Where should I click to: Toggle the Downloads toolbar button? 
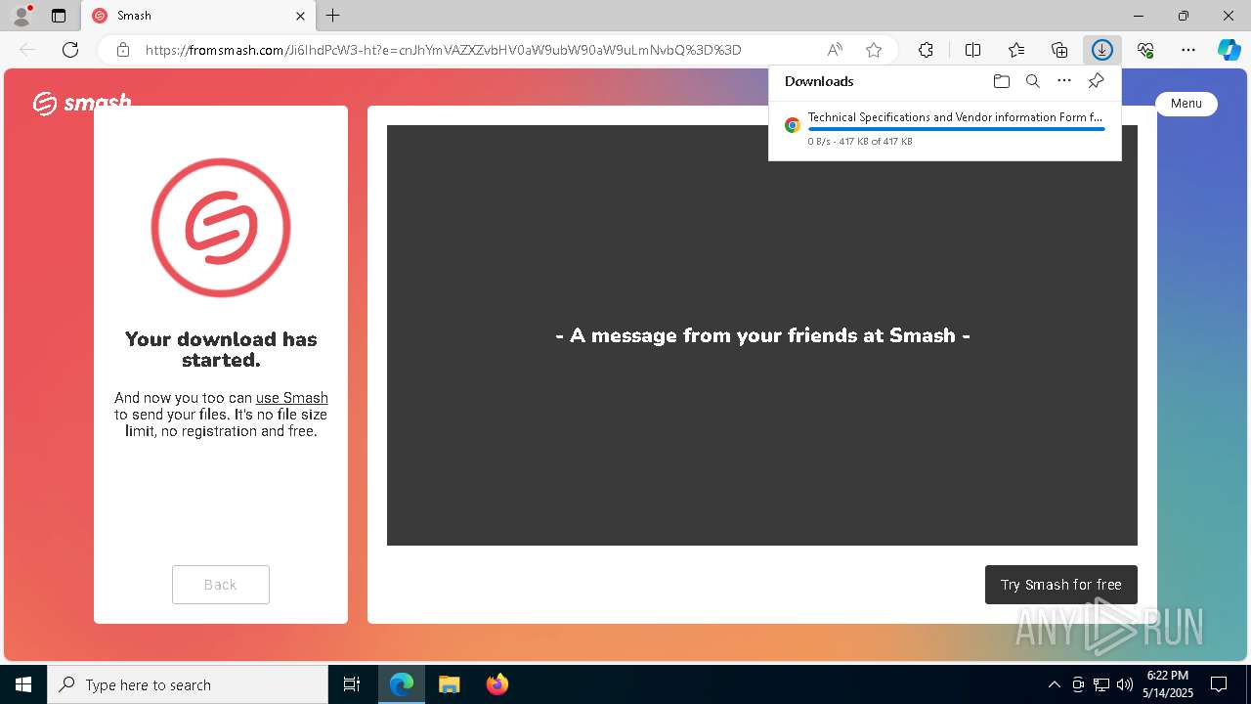click(x=1102, y=50)
